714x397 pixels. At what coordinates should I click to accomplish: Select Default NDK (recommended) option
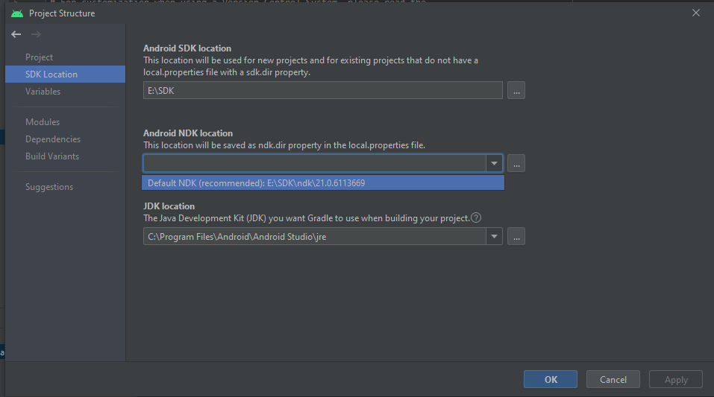(323, 182)
